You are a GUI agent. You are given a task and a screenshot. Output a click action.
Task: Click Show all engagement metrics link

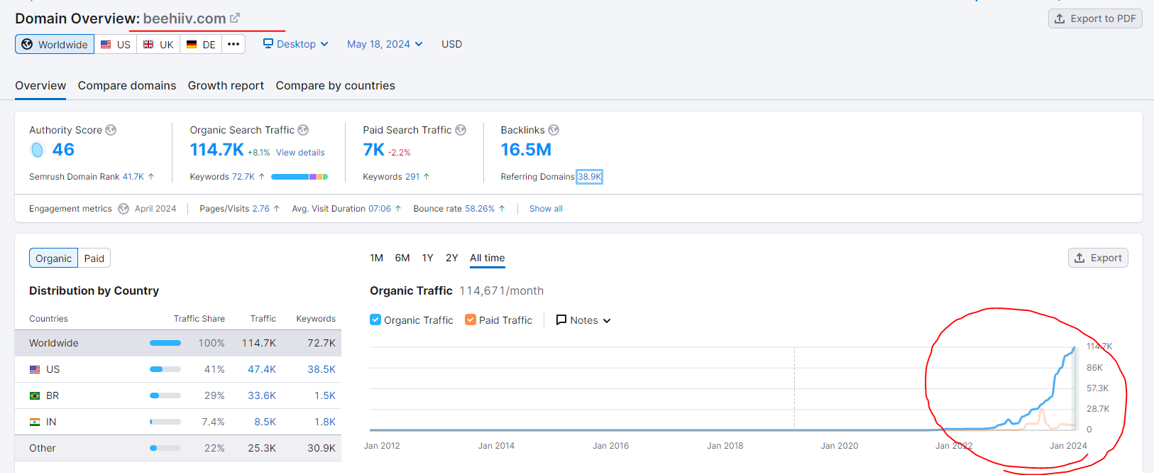[x=546, y=209]
